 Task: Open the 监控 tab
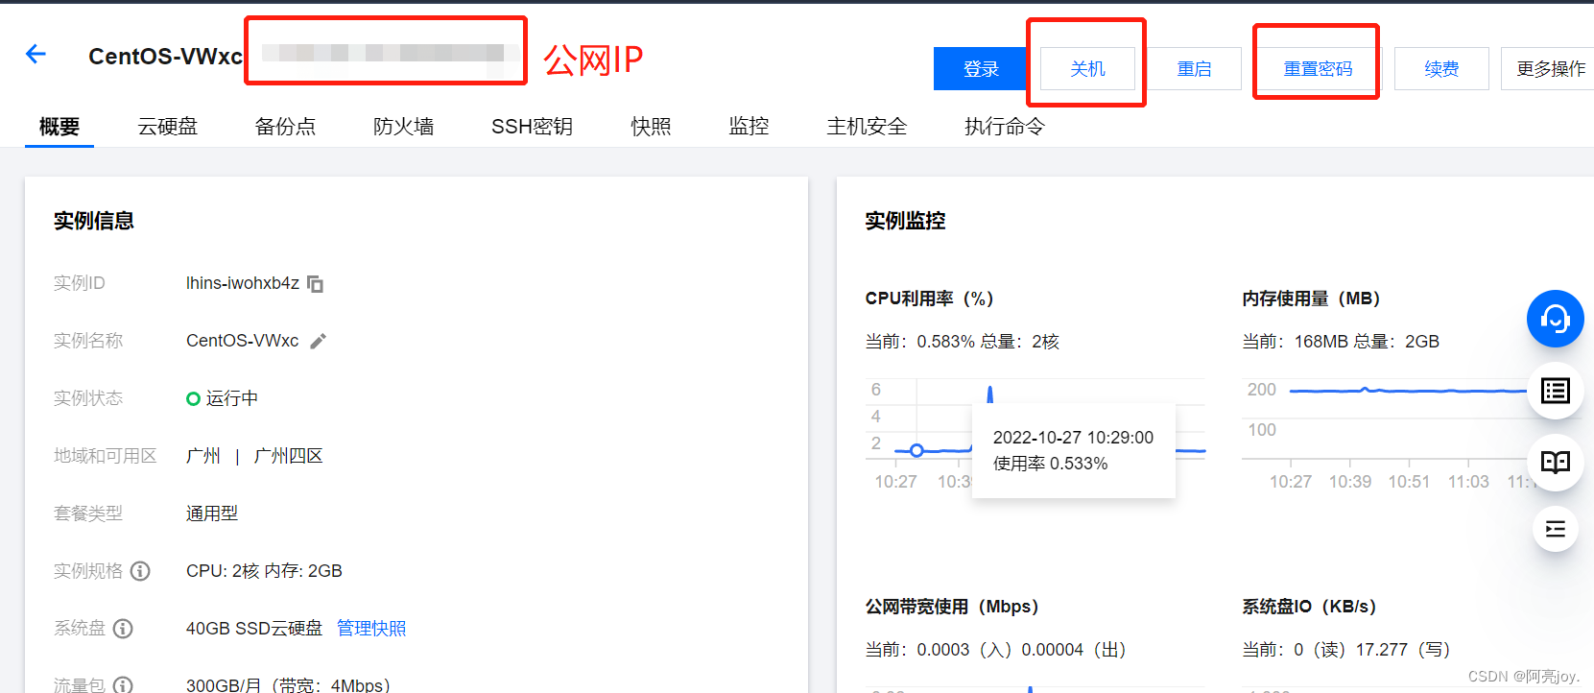point(749,127)
